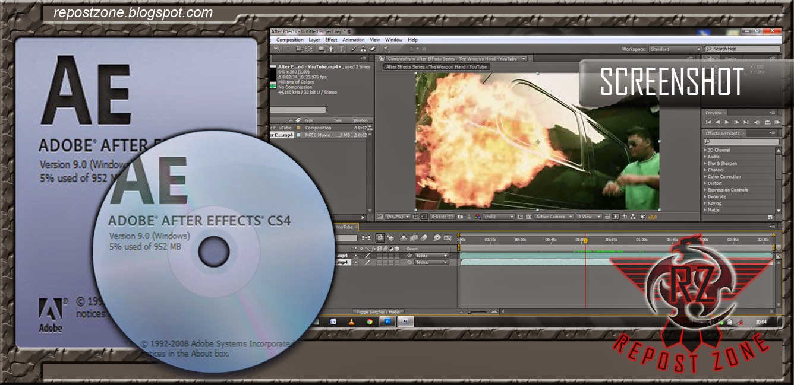Click the Live Update timeline icon
This screenshot has width=794, height=385.
tap(380, 238)
